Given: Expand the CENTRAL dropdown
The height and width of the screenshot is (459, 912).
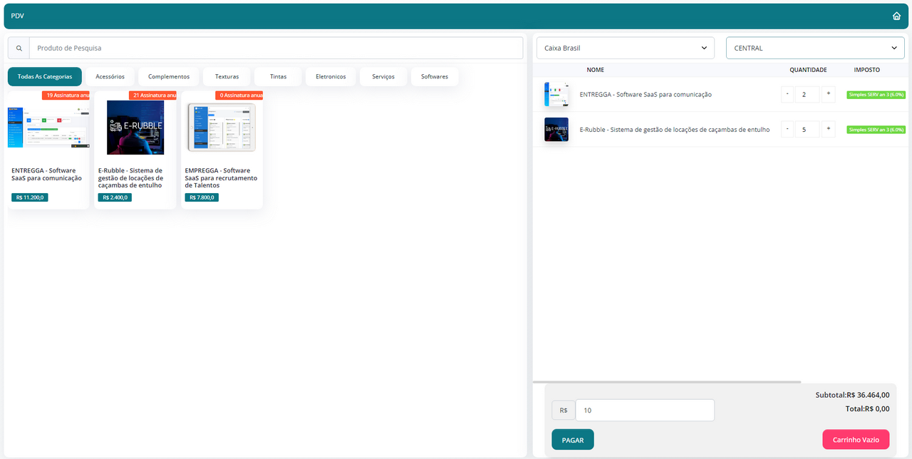Looking at the screenshot, I should [814, 48].
